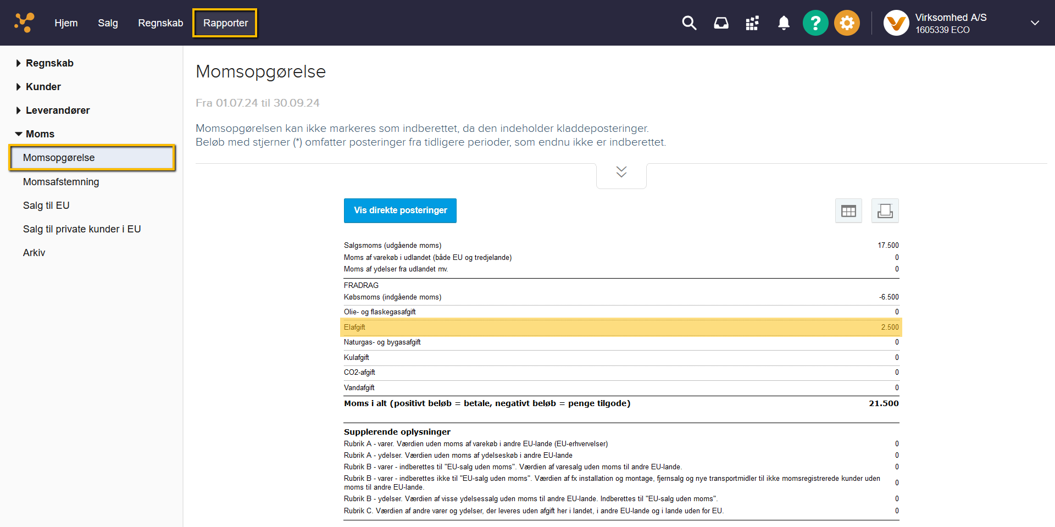Open Momsafstemning from the sidebar
The image size is (1055, 527).
coord(61,182)
